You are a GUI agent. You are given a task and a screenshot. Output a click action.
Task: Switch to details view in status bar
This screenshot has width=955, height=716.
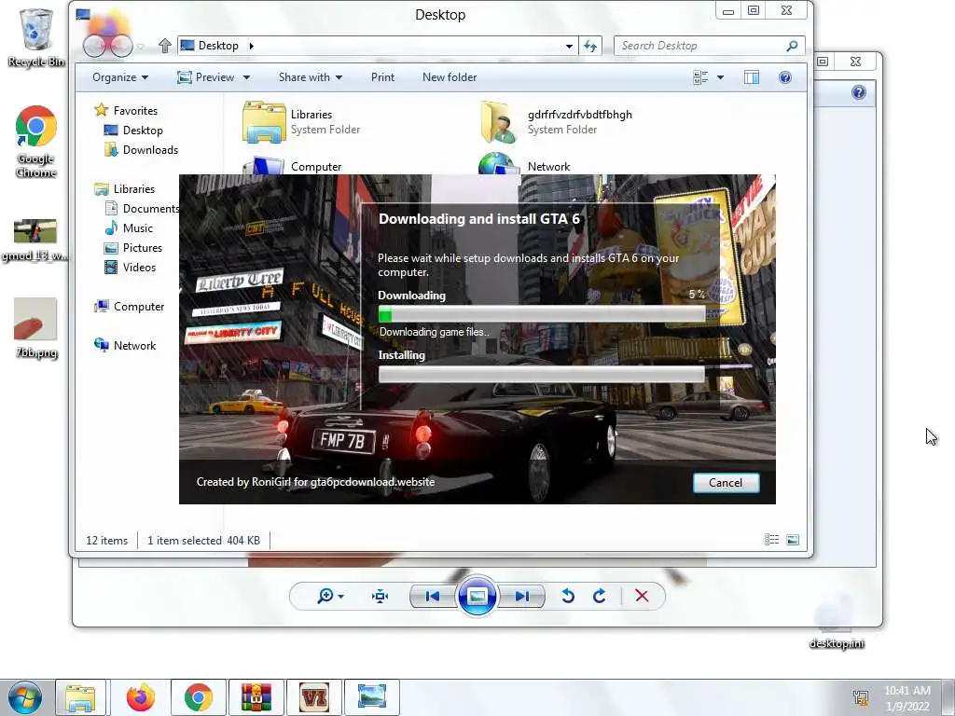tap(771, 540)
